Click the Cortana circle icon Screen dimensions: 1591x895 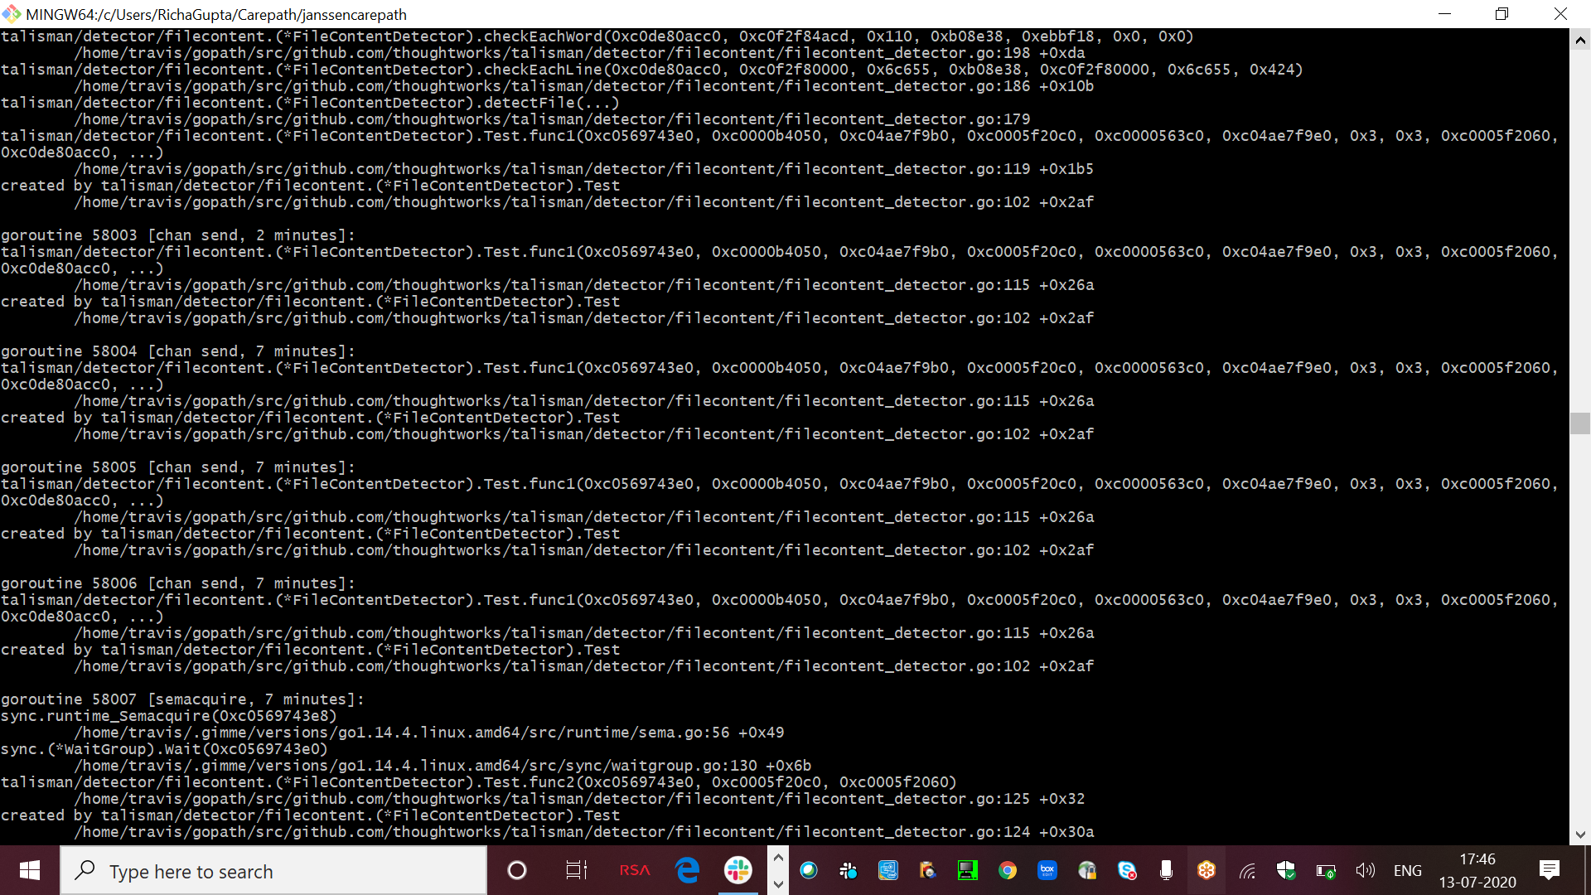click(x=517, y=870)
